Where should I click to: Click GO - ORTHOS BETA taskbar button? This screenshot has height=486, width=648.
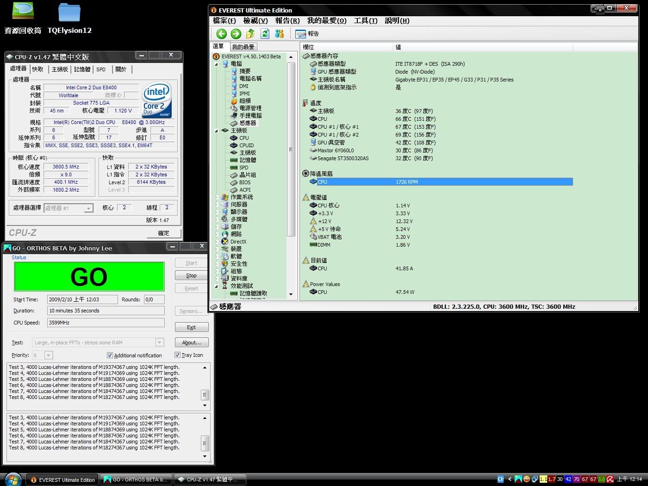(x=137, y=480)
